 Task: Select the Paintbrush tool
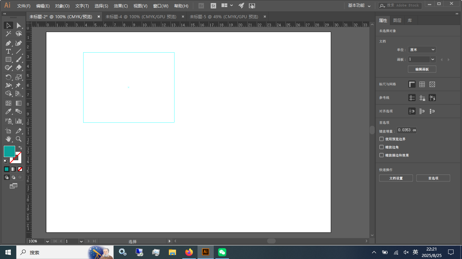tap(19, 59)
